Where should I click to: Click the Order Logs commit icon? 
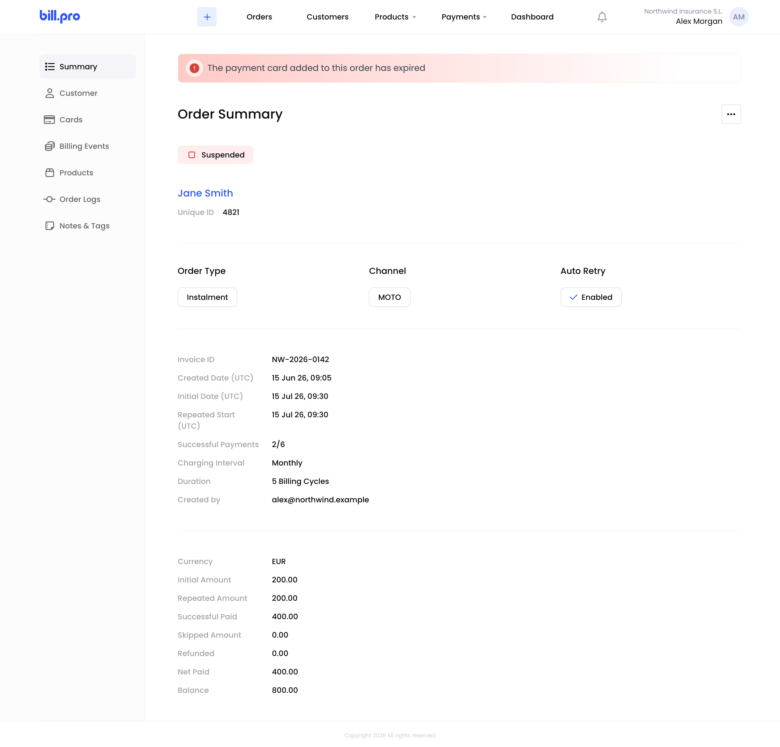49,199
